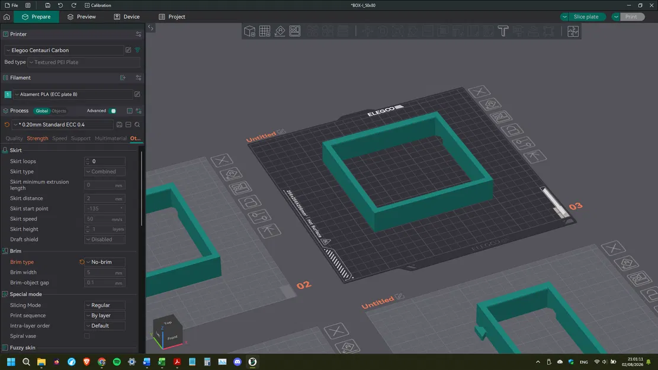Switch process scope to Objects

59,111
